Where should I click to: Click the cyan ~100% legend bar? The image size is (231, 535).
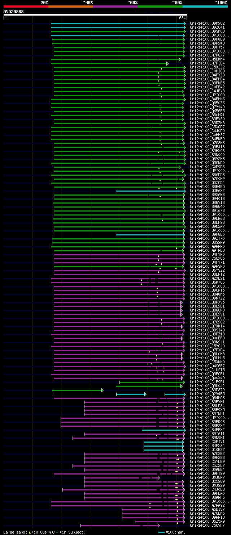205,6
